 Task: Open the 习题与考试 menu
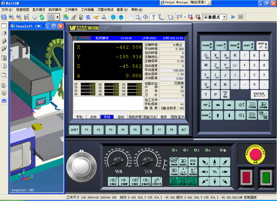coord(106,10)
